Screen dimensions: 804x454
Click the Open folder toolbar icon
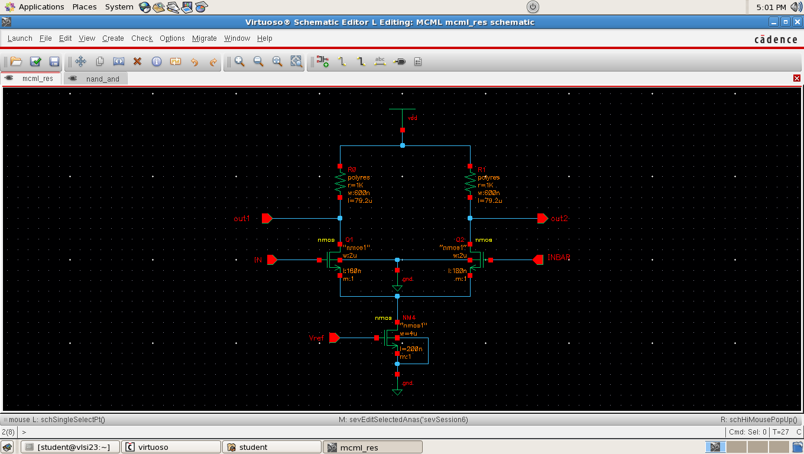[16, 61]
